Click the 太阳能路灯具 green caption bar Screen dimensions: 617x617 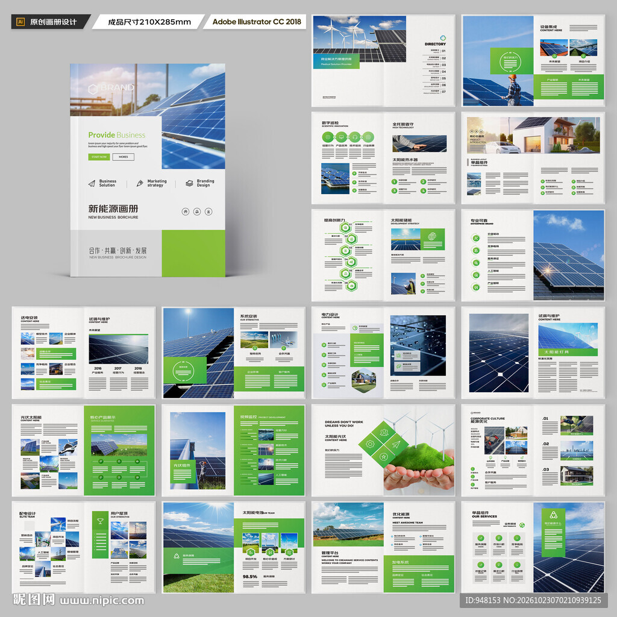pos(568,352)
